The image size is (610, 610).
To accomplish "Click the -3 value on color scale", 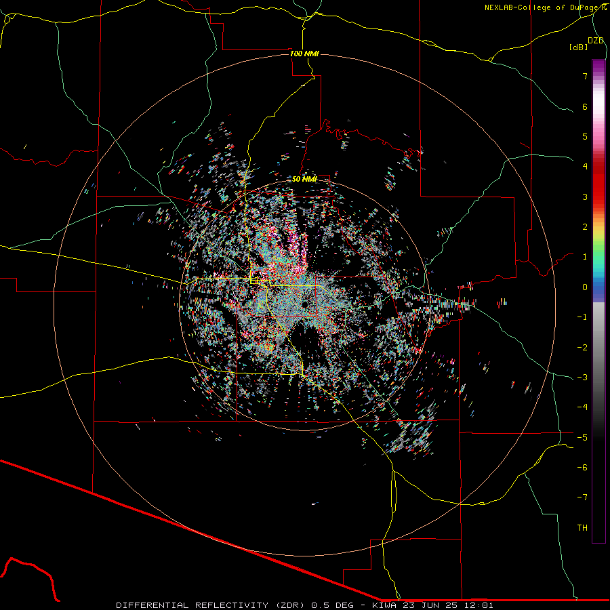I will (582, 378).
